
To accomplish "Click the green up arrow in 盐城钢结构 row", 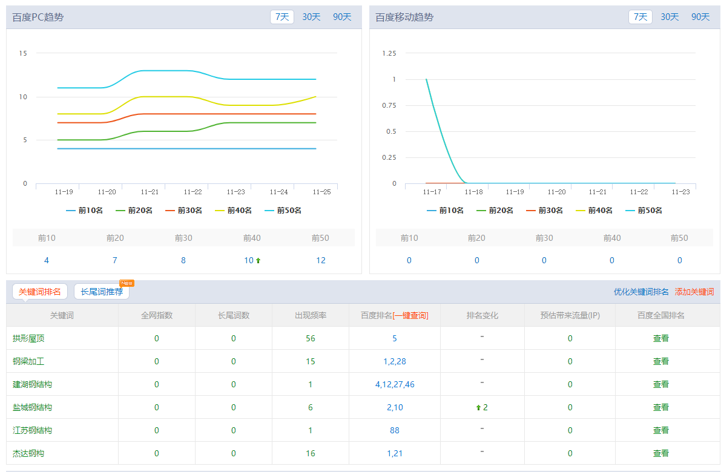I will [478, 408].
